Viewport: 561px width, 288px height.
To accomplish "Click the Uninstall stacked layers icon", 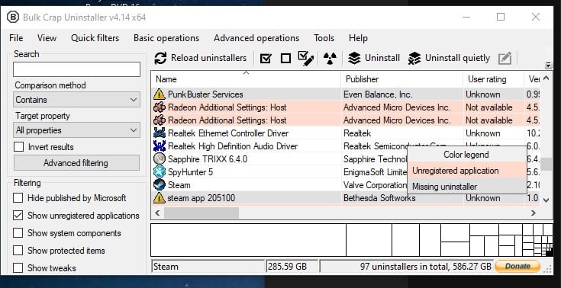I will click(354, 58).
